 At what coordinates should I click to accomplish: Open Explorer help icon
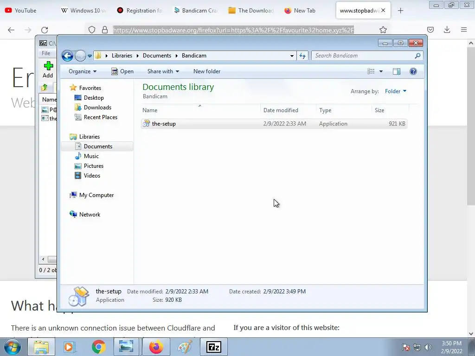click(413, 71)
